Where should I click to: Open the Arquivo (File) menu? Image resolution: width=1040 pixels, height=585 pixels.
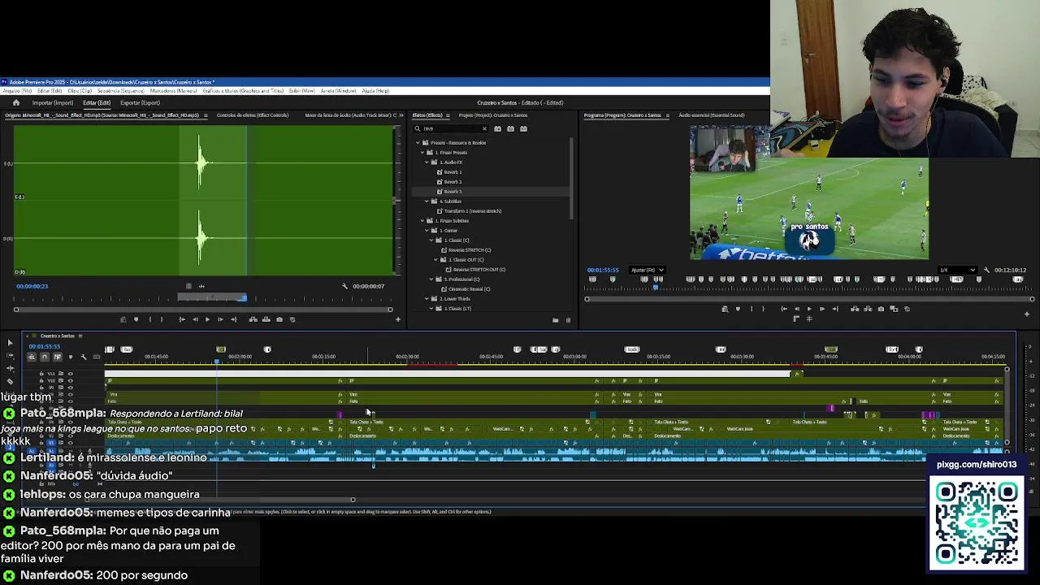pos(17,91)
